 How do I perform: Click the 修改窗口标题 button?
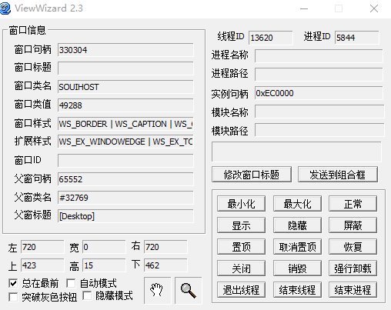(x=252, y=175)
